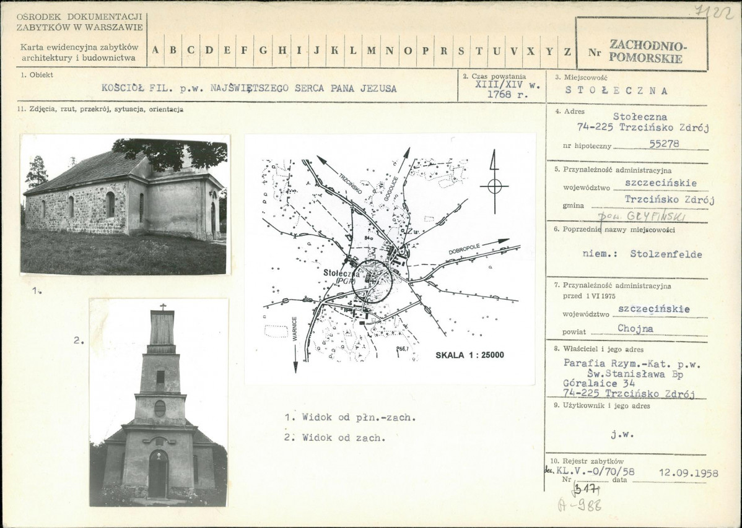The height and width of the screenshot is (528, 742).
Task: Choose letter Z in the alphabet row
Action: [567, 51]
